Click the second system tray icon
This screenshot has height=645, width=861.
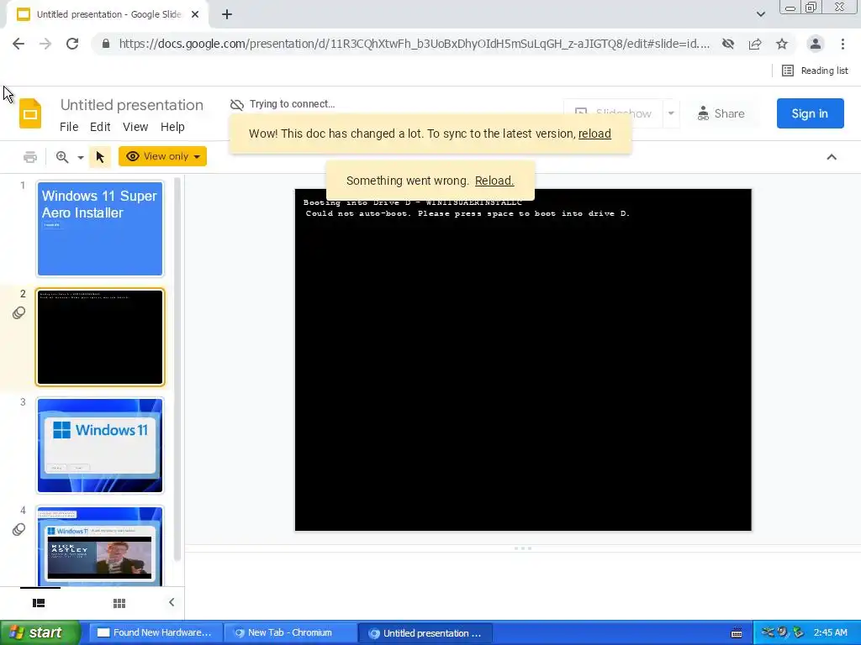pos(782,632)
